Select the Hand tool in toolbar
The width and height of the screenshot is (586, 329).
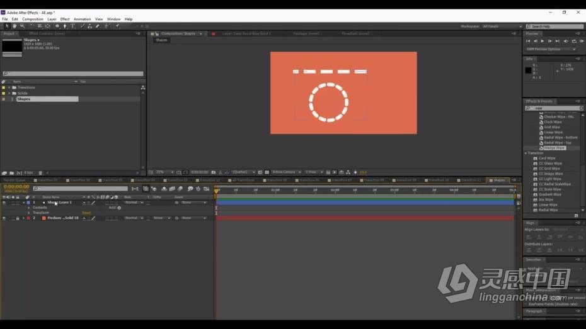coord(14,26)
